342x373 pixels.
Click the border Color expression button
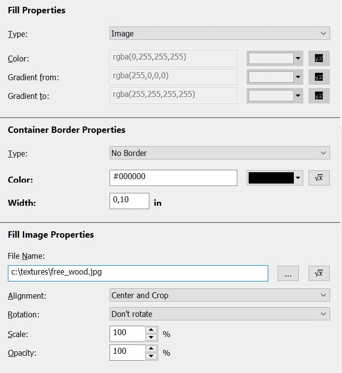pos(319,178)
